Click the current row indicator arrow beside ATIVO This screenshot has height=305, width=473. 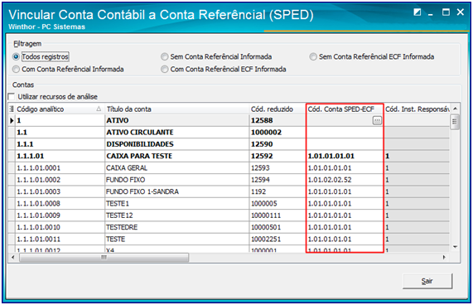coord(12,121)
